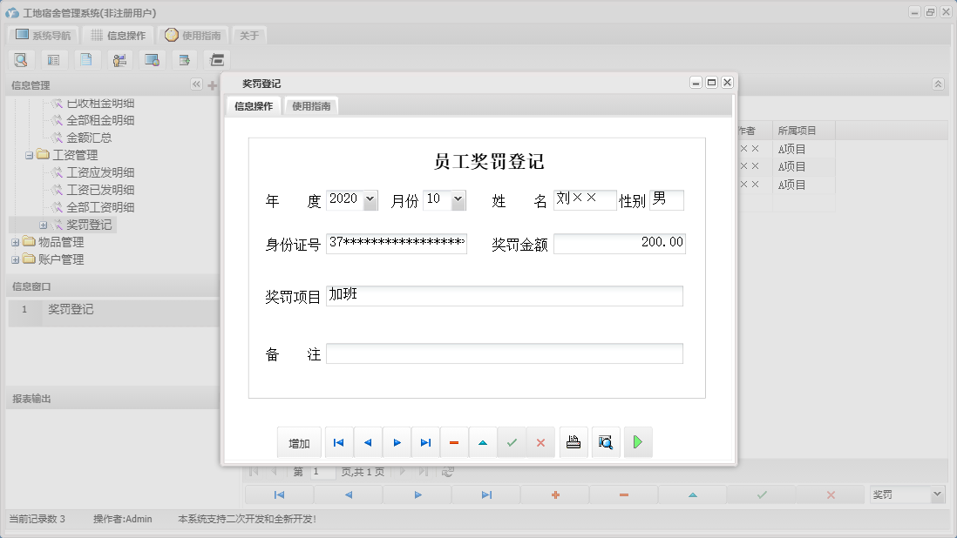Open print preview in the reward registration dialog

(605, 442)
